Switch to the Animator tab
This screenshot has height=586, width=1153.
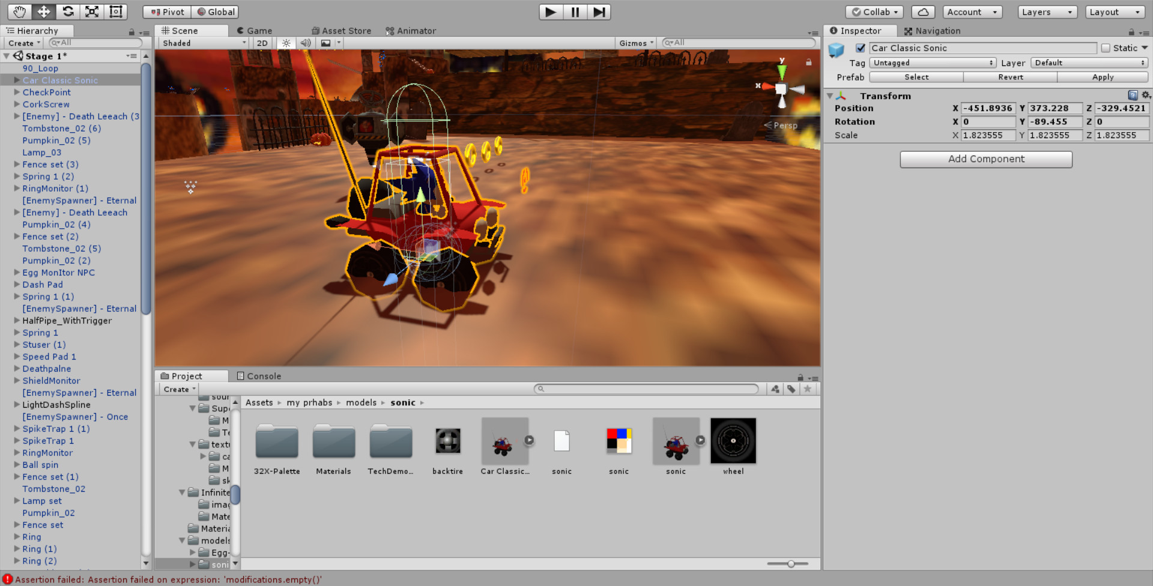pyautogui.click(x=411, y=31)
